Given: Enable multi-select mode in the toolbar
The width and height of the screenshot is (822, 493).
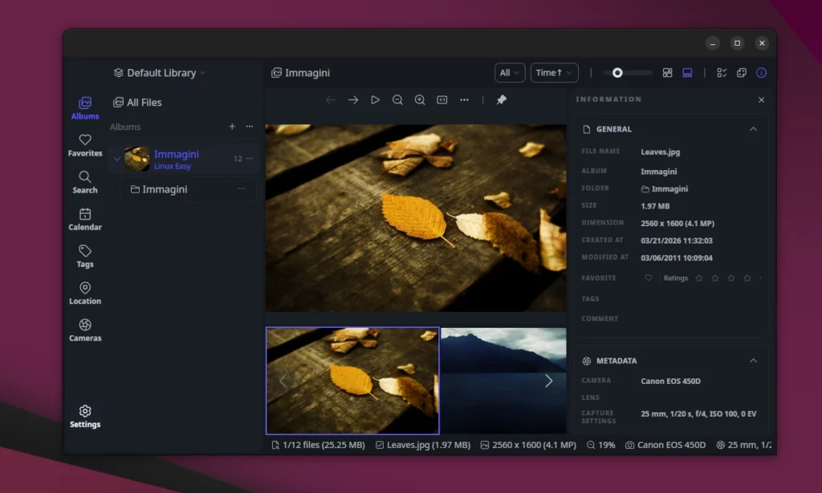Looking at the screenshot, I should [x=722, y=72].
